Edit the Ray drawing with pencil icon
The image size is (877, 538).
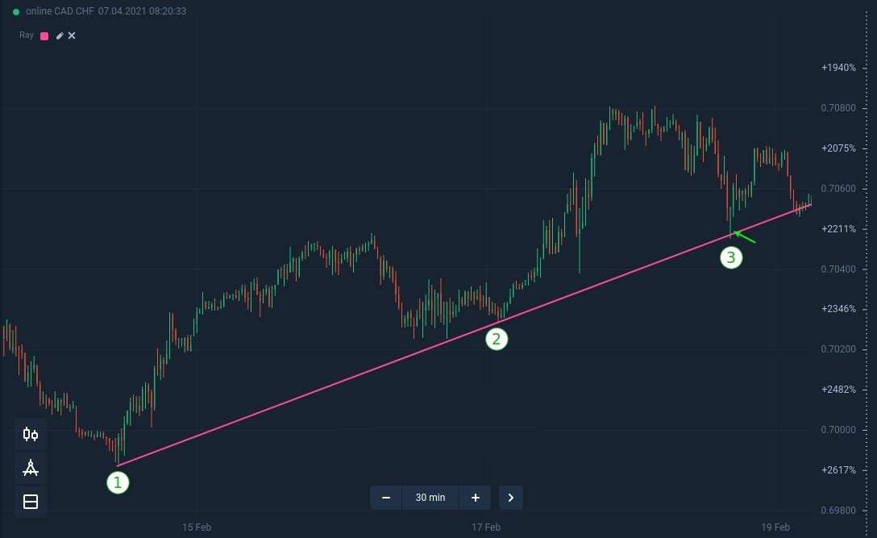[x=60, y=36]
